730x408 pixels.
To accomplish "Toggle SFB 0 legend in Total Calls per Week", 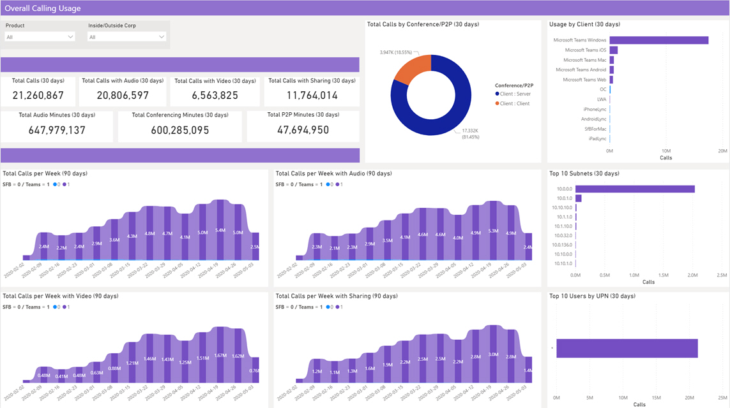I will point(56,184).
